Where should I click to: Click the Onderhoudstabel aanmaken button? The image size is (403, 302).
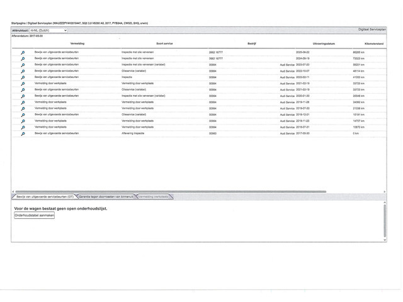click(35, 215)
